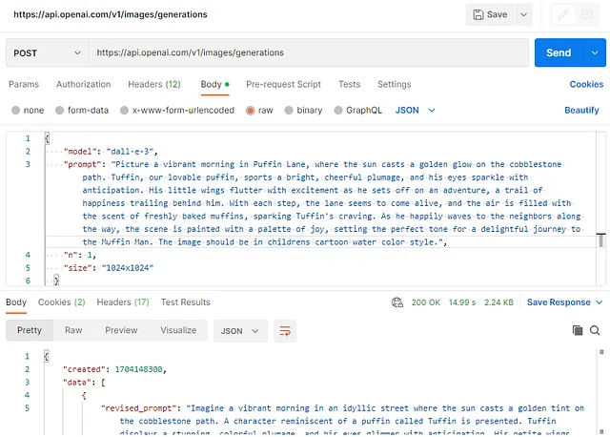
Task: Open the Authorization tab
Action: 84,84
